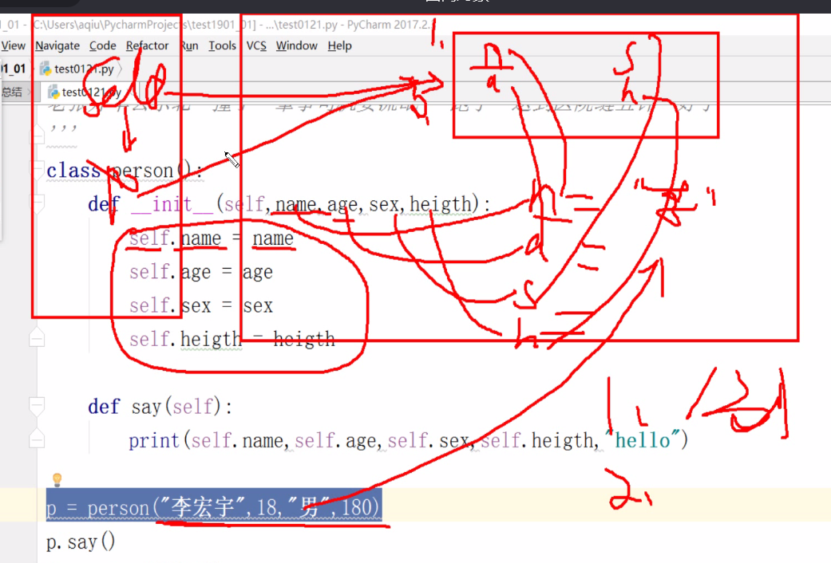Open the Help menu
The width and height of the screenshot is (831, 563).
pos(339,45)
